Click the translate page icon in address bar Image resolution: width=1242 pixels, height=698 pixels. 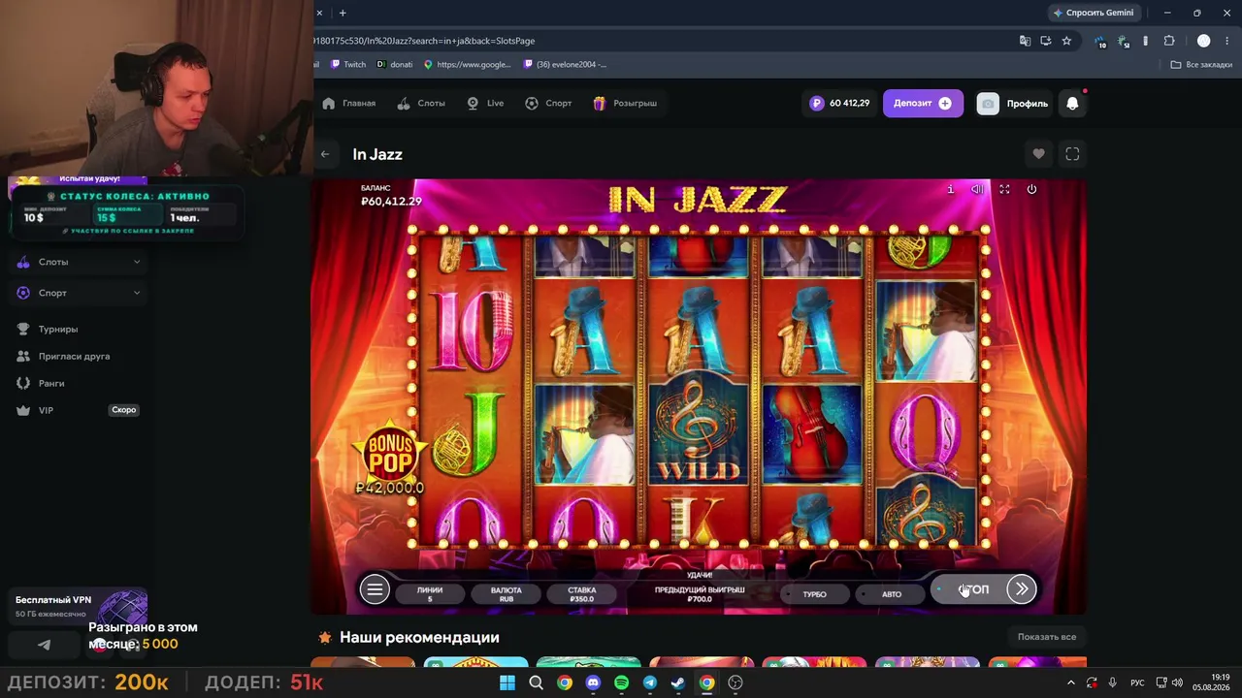(1025, 41)
